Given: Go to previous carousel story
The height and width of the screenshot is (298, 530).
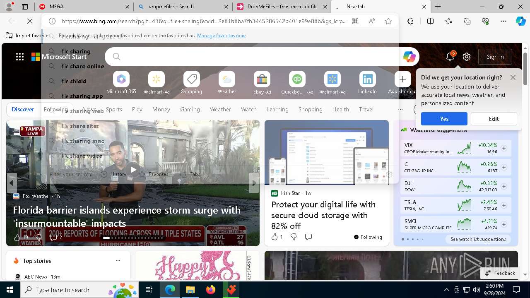Looking at the screenshot, I should tap(12, 183).
